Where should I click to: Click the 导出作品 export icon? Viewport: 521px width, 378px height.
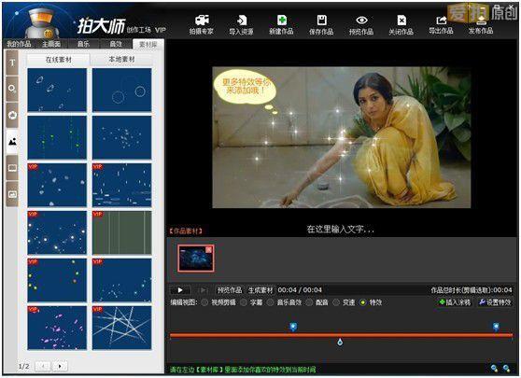[x=442, y=20]
